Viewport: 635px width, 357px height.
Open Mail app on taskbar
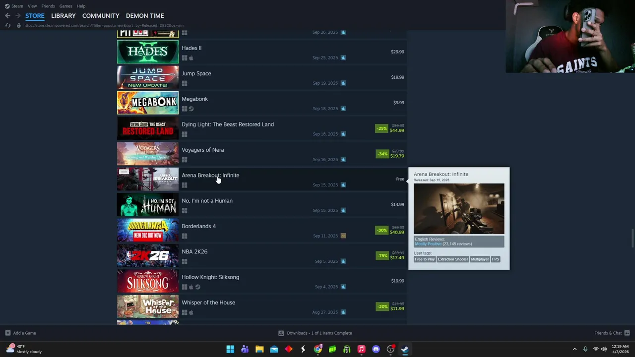click(x=274, y=349)
